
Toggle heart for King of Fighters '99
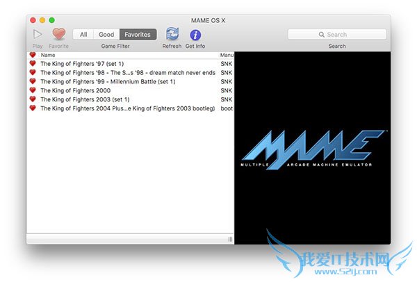33,81
